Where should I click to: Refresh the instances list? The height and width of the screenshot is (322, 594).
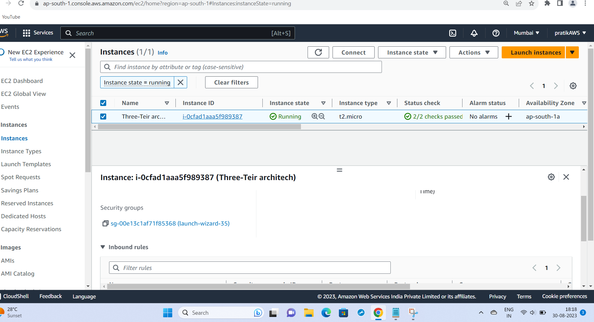click(x=318, y=52)
